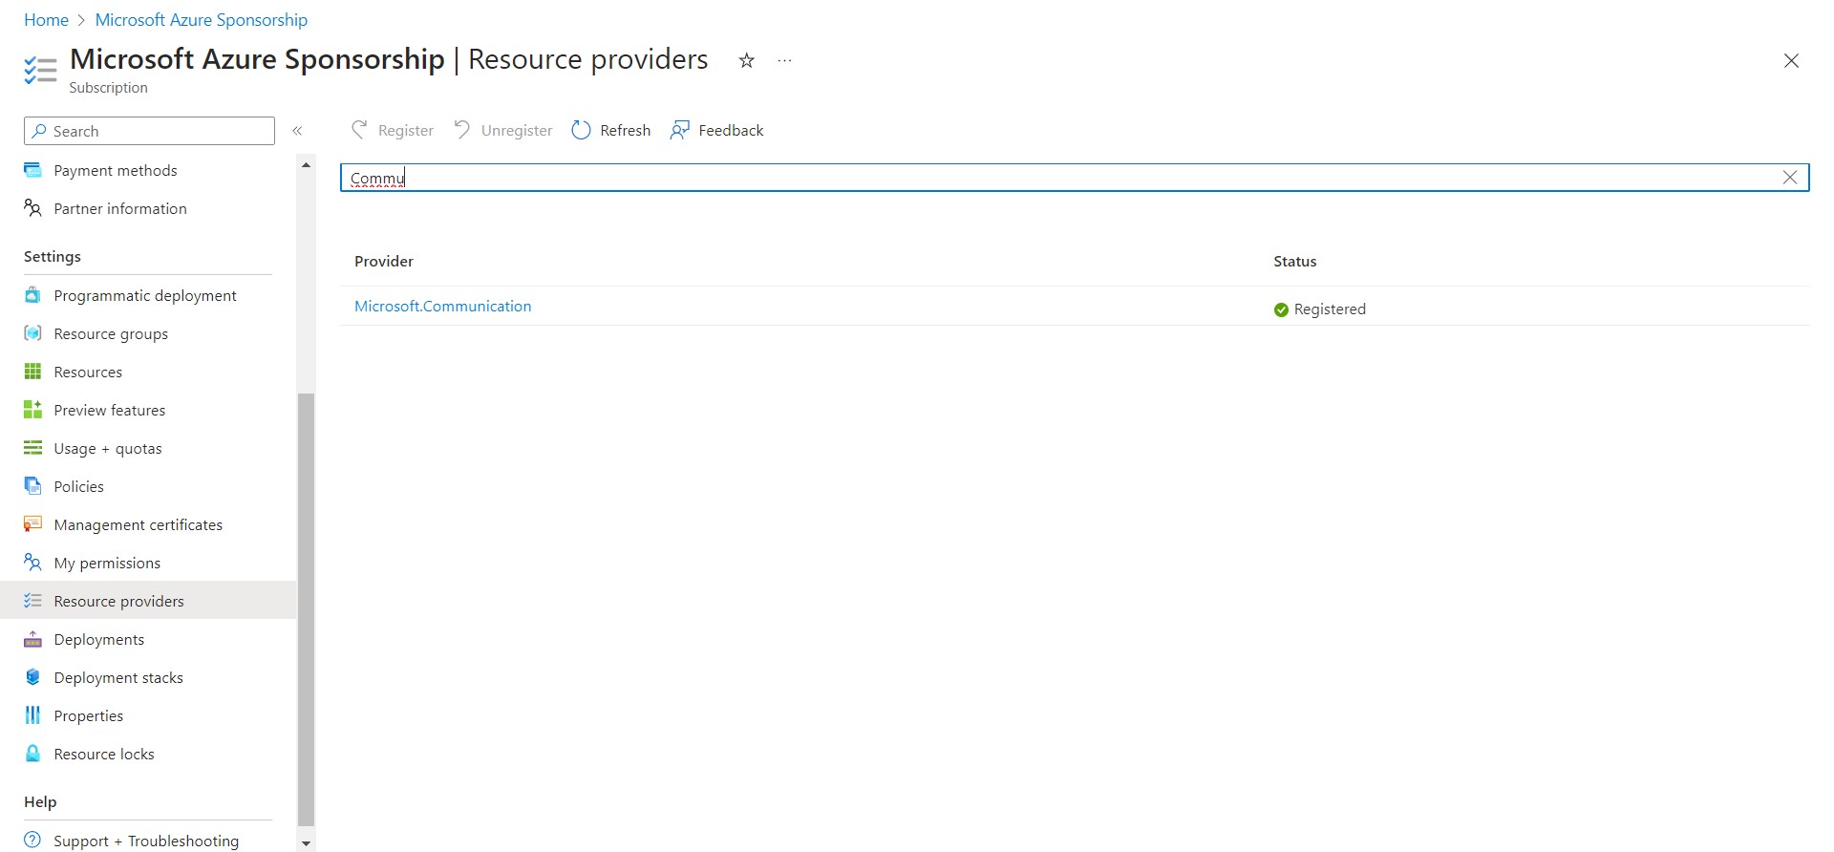This screenshot has height=852, width=1834.
Task: Open the Feedback toolbar option
Action: click(717, 130)
